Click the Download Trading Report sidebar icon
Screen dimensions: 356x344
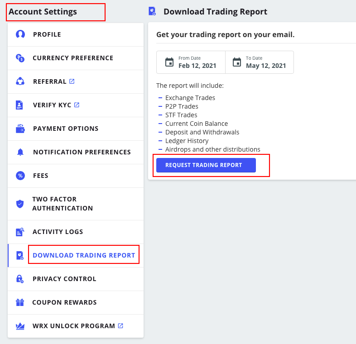tap(20, 255)
